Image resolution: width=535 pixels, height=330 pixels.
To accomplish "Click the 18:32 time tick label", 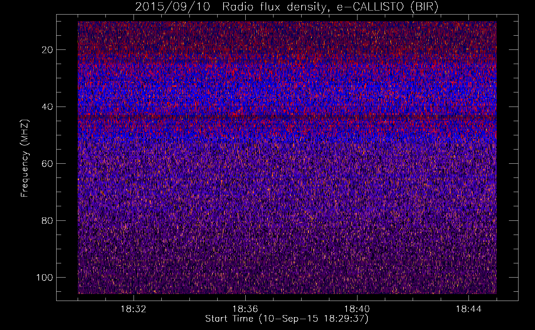I will coord(134,309).
